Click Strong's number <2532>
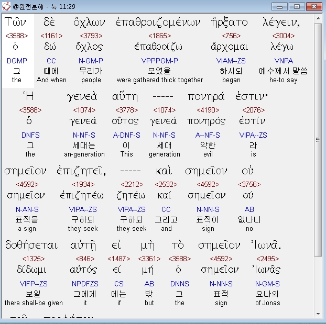Viewport: 326px width, 324px height. pyautogui.click(x=166, y=184)
